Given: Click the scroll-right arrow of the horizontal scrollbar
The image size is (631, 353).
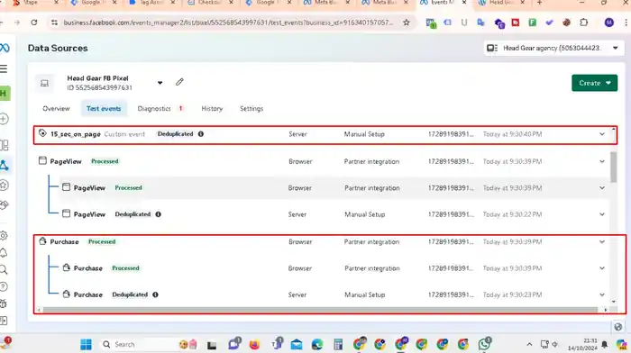Looking at the screenshot, I should [605, 310].
